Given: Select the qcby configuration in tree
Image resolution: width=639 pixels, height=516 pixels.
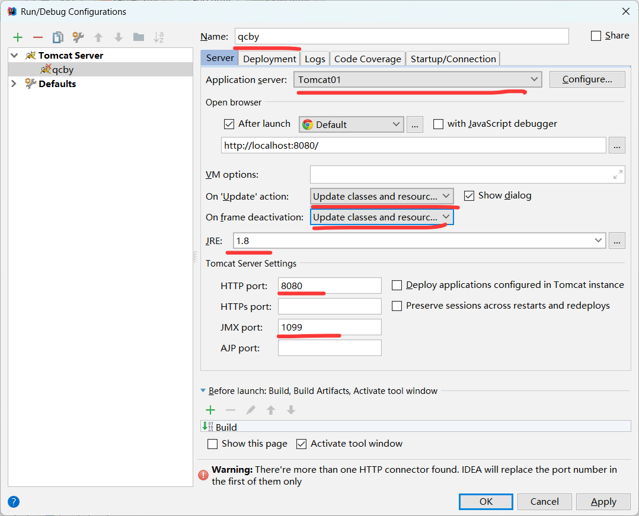Looking at the screenshot, I should click(100, 69).
